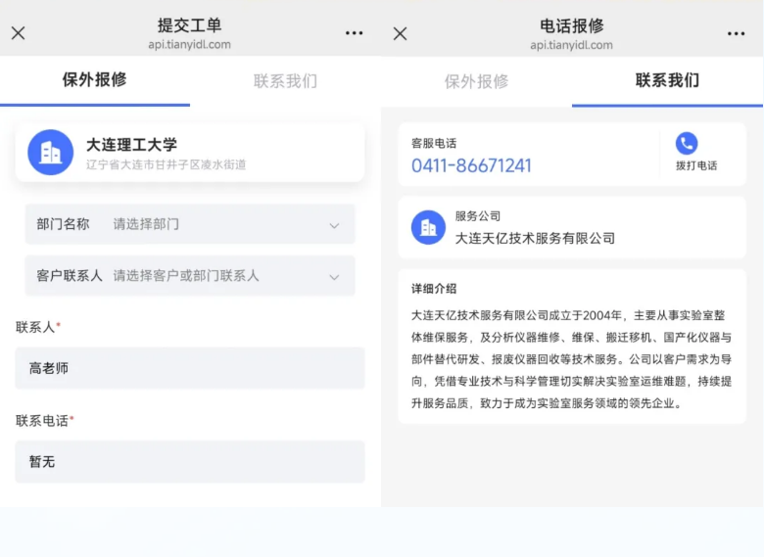
Task: Switch to 联系我们 tab on left screen
Action: 285,80
